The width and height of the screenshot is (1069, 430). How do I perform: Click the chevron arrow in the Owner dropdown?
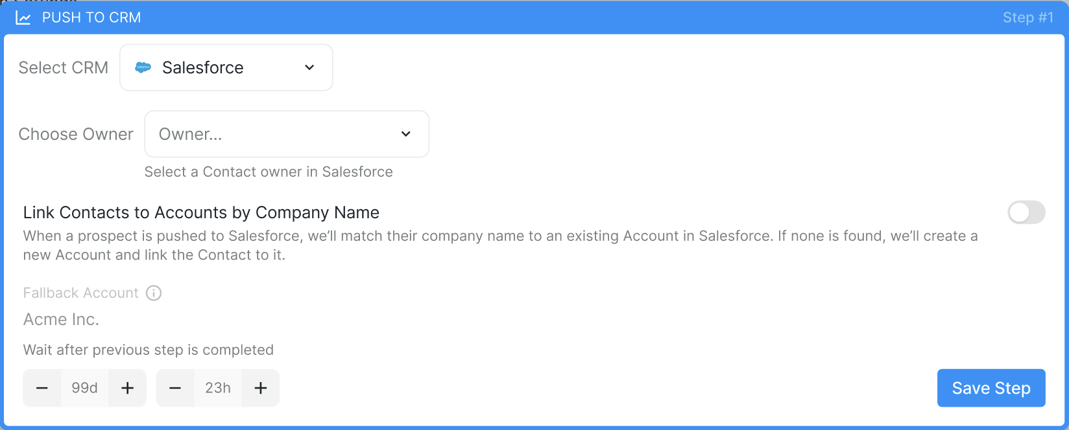[406, 134]
